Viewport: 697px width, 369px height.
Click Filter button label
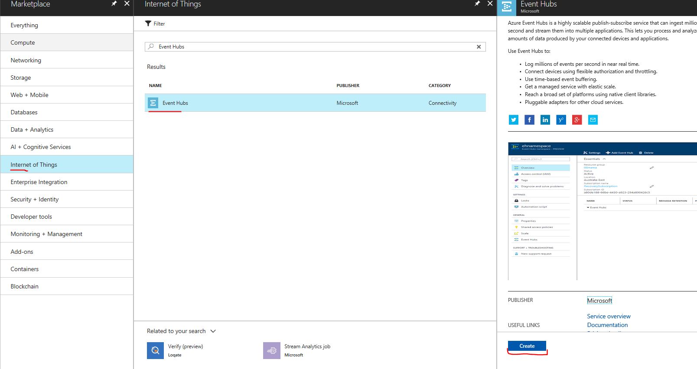[159, 24]
